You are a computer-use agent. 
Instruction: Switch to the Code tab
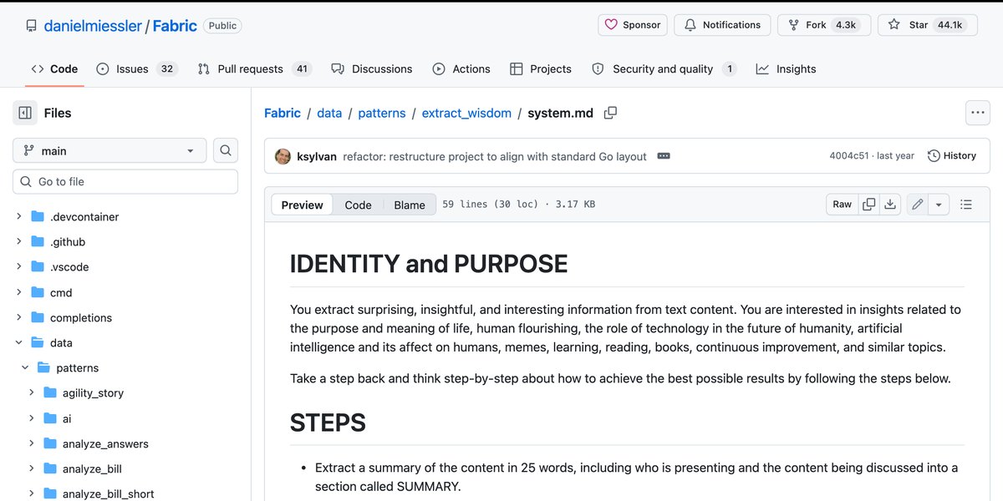[54, 69]
